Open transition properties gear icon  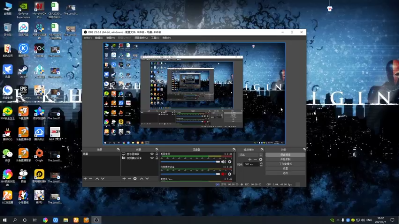tap(260, 159)
